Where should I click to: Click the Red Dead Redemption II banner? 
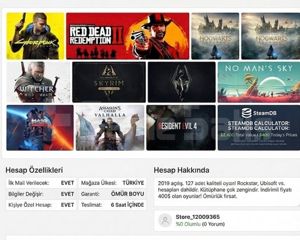coord(127,36)
